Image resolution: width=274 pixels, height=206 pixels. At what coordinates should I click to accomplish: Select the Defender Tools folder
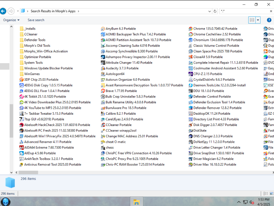point(33,40)
